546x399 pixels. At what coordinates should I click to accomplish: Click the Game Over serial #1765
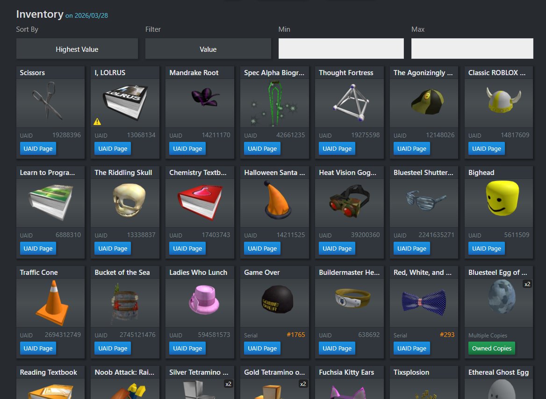(295, 335)
